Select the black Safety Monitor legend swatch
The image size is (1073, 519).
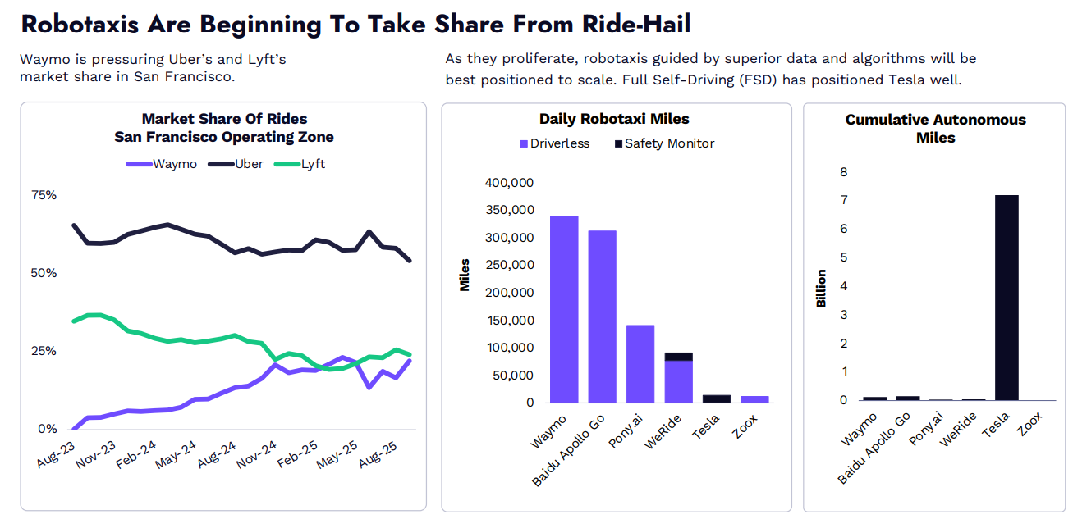[618, 144]
